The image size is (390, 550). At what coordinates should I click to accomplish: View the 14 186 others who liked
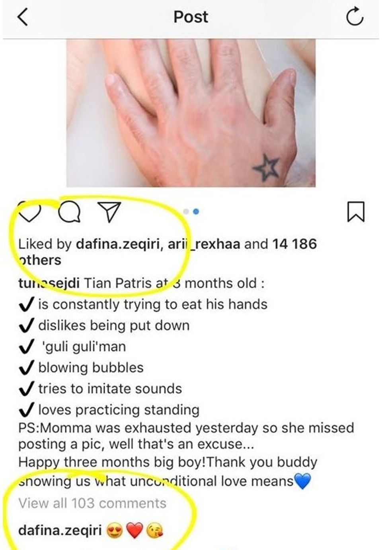[x=167, y=252]
